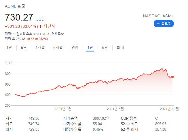Click the red up arrow beside 지난해
Viewport: 188px width, 140px height.
[41, 26]
